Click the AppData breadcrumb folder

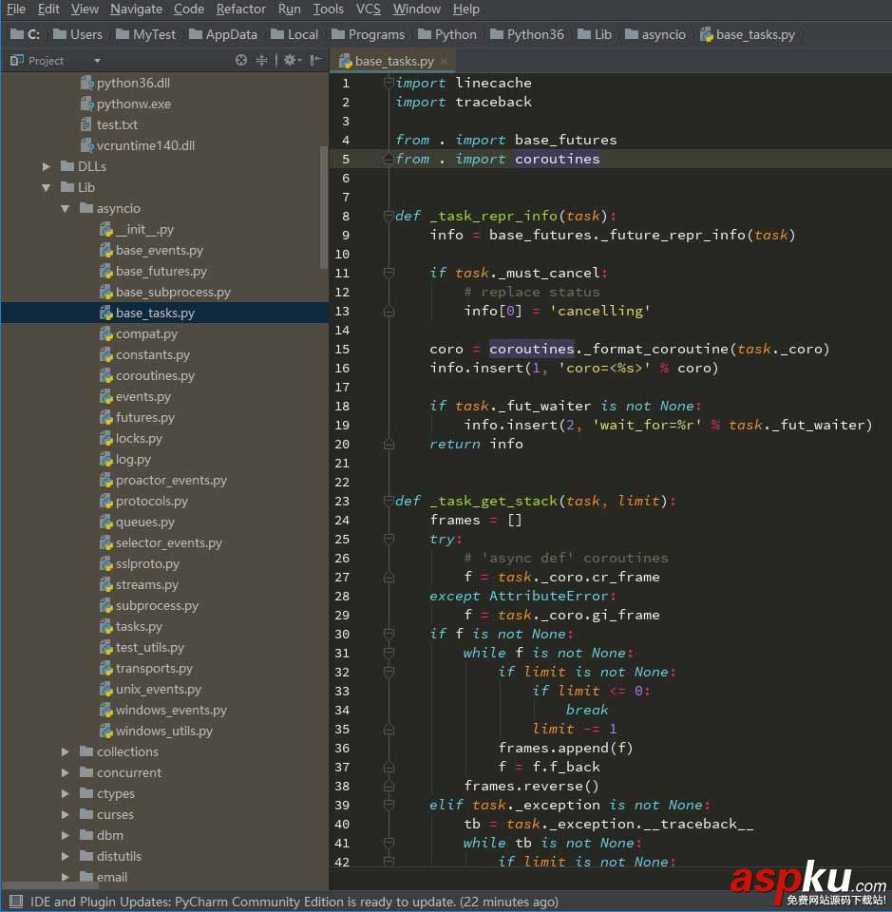(223, 34)
